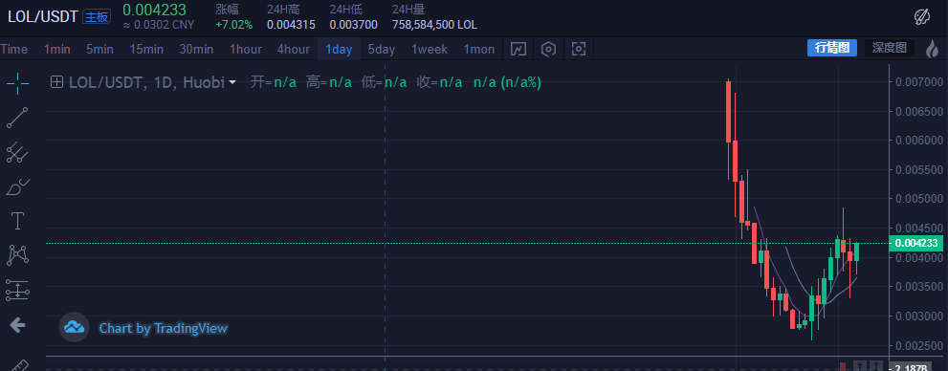
Task: Open Chart by TradingView link
Action: (x=164, y=328)
